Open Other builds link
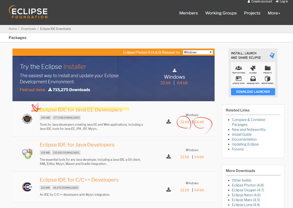Viewport: 293px width, 208px height. point(242,180)
